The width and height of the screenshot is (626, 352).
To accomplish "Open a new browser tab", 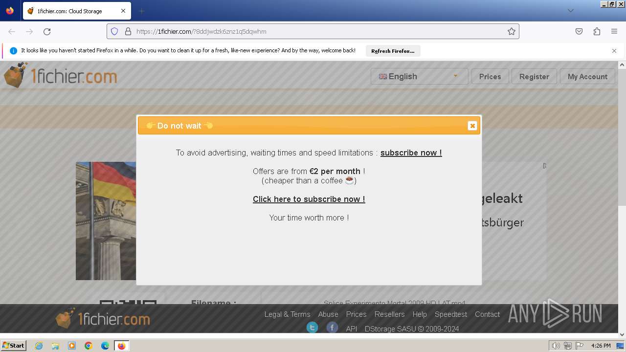I will (141, 11).
